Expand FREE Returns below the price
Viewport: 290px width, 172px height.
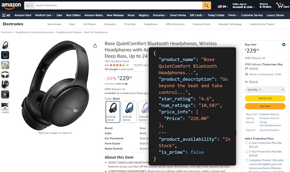[x=115, y=89]
